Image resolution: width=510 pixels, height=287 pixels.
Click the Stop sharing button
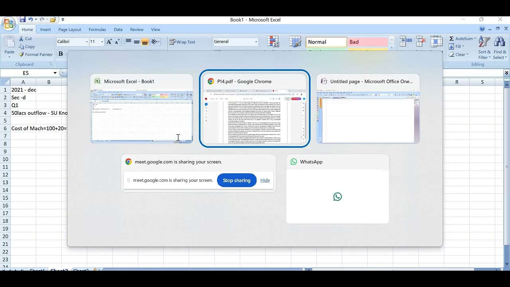pyautogui.click(x=237, y=180)
